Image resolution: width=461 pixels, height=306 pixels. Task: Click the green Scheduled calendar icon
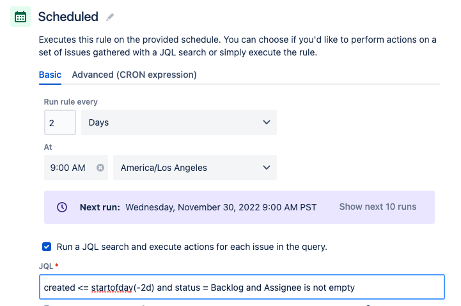20,17
